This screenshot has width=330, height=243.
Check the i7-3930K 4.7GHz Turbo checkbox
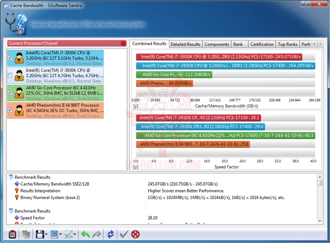click(10, 75)
